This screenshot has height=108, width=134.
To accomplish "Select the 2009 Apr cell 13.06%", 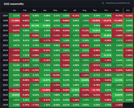I will tap(45, 26).
